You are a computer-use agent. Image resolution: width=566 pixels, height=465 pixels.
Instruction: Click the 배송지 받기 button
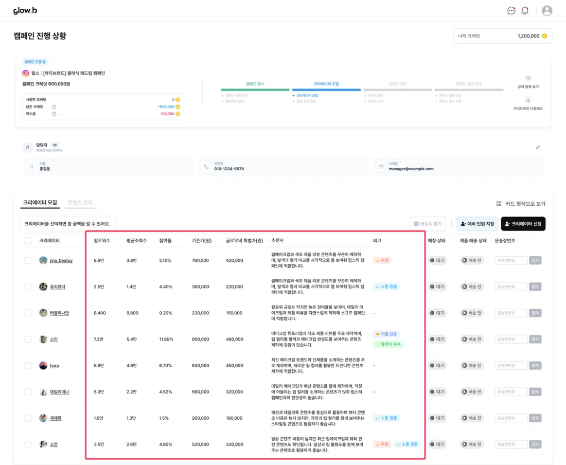pos(428,224)
